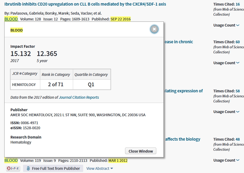Click the 15.132 impact factor value
The width and height of the screenshot is (244, 173).
pyautogui.click(x=21, y=54)
